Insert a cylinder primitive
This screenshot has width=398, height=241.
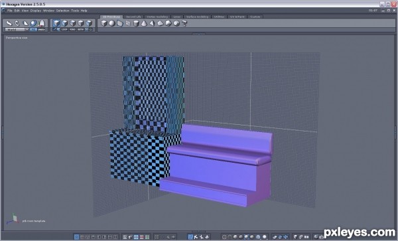click(x=136, y=24)
